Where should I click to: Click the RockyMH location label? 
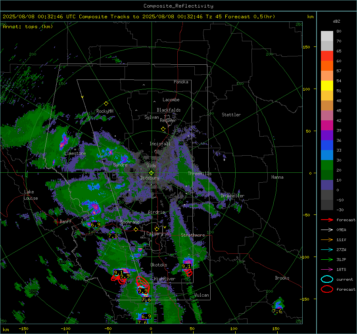click(x=105, y=111)
